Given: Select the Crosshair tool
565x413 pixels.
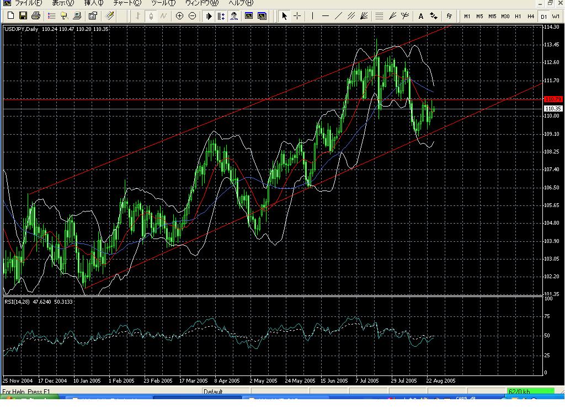Looking at the screenshot, I should coord(297,16).
